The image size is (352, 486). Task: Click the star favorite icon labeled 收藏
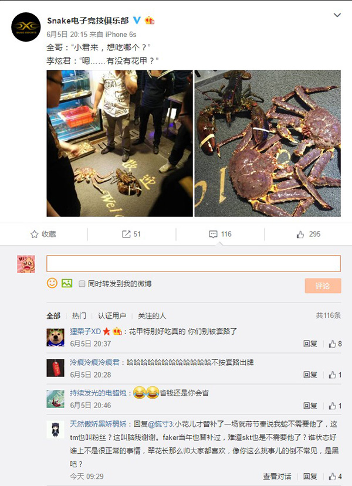pyautogui.click(x=43, y=234)
